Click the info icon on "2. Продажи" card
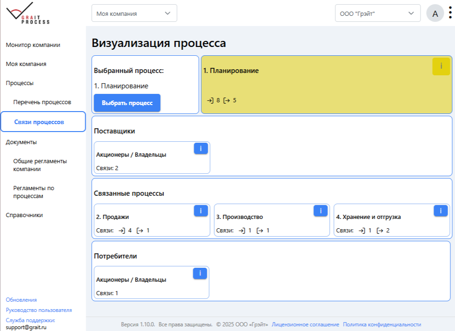The image size is (455, 331). (x=200, y=210)
